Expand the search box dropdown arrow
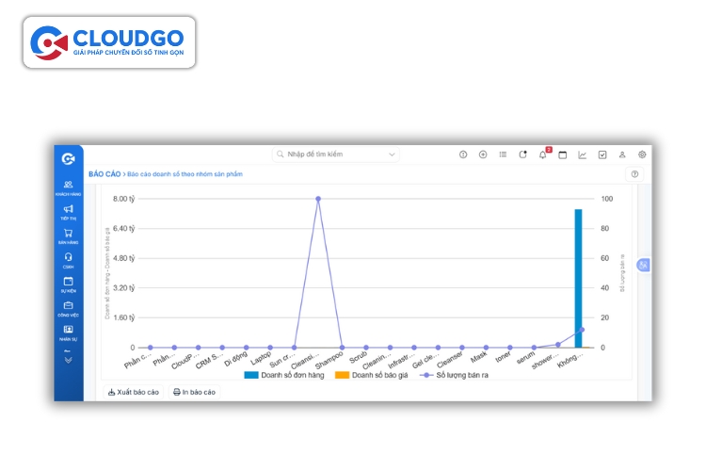Screen dimensions: 706x471 click(393, 154)
